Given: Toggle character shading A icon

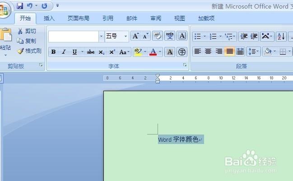Looking at the screenshot, I should [170, 52].
